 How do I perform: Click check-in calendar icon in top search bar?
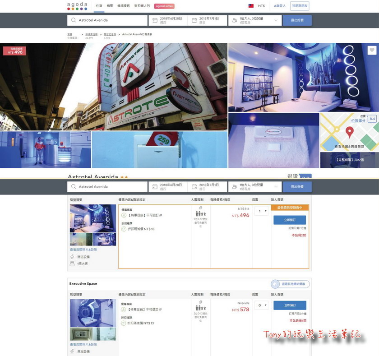pos(155,20)
